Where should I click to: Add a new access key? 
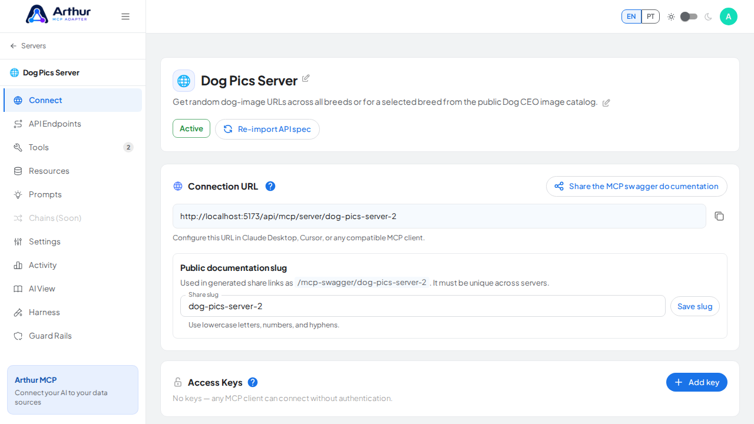(697, 382)
